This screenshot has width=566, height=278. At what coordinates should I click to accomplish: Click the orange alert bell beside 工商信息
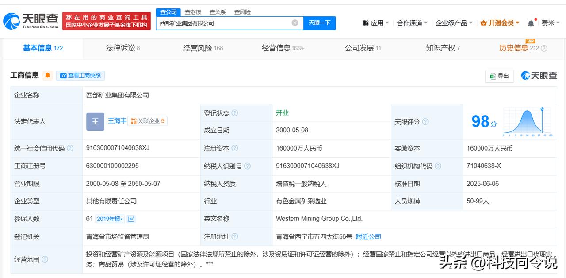(48, 75)
